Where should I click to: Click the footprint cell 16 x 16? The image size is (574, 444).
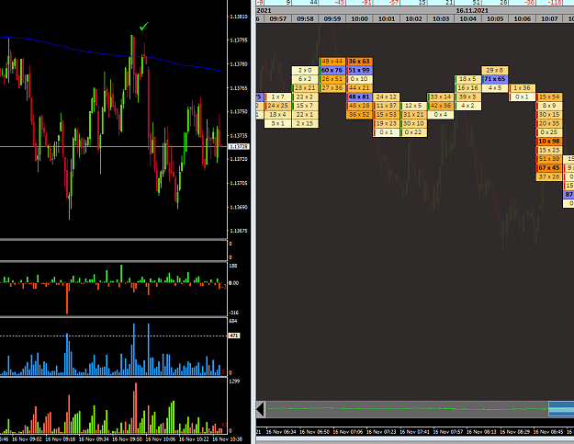[x=467, y=88]
